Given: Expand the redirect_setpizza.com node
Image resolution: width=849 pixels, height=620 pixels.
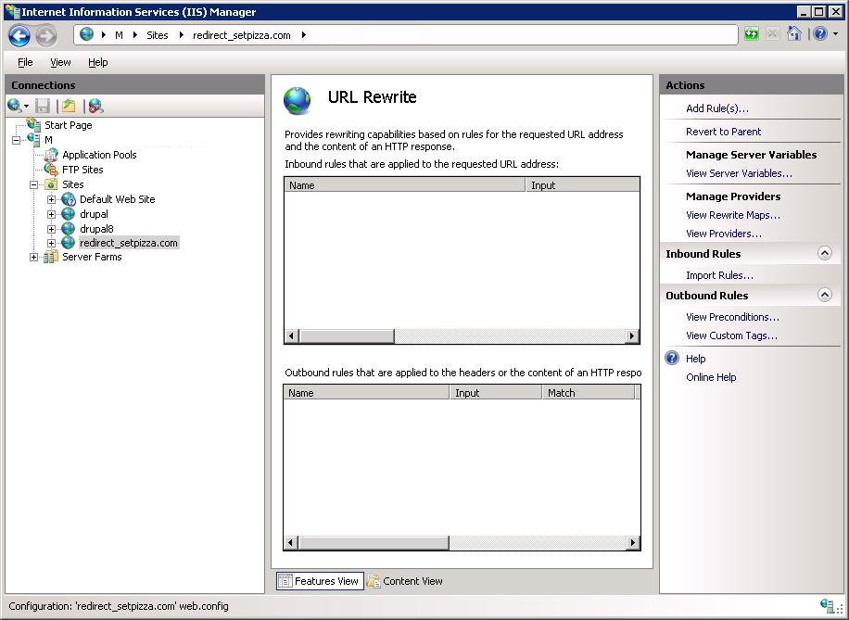Looking at the screenshot, I should [51, 243].
